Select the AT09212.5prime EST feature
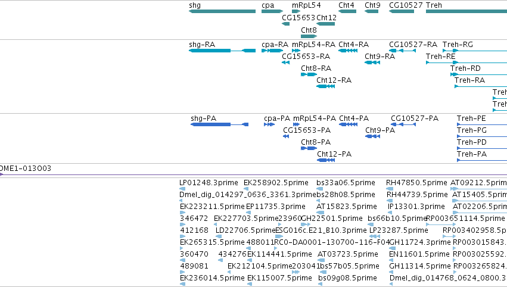The width and height of the screenshot is (507, 287). coord(479,189)
